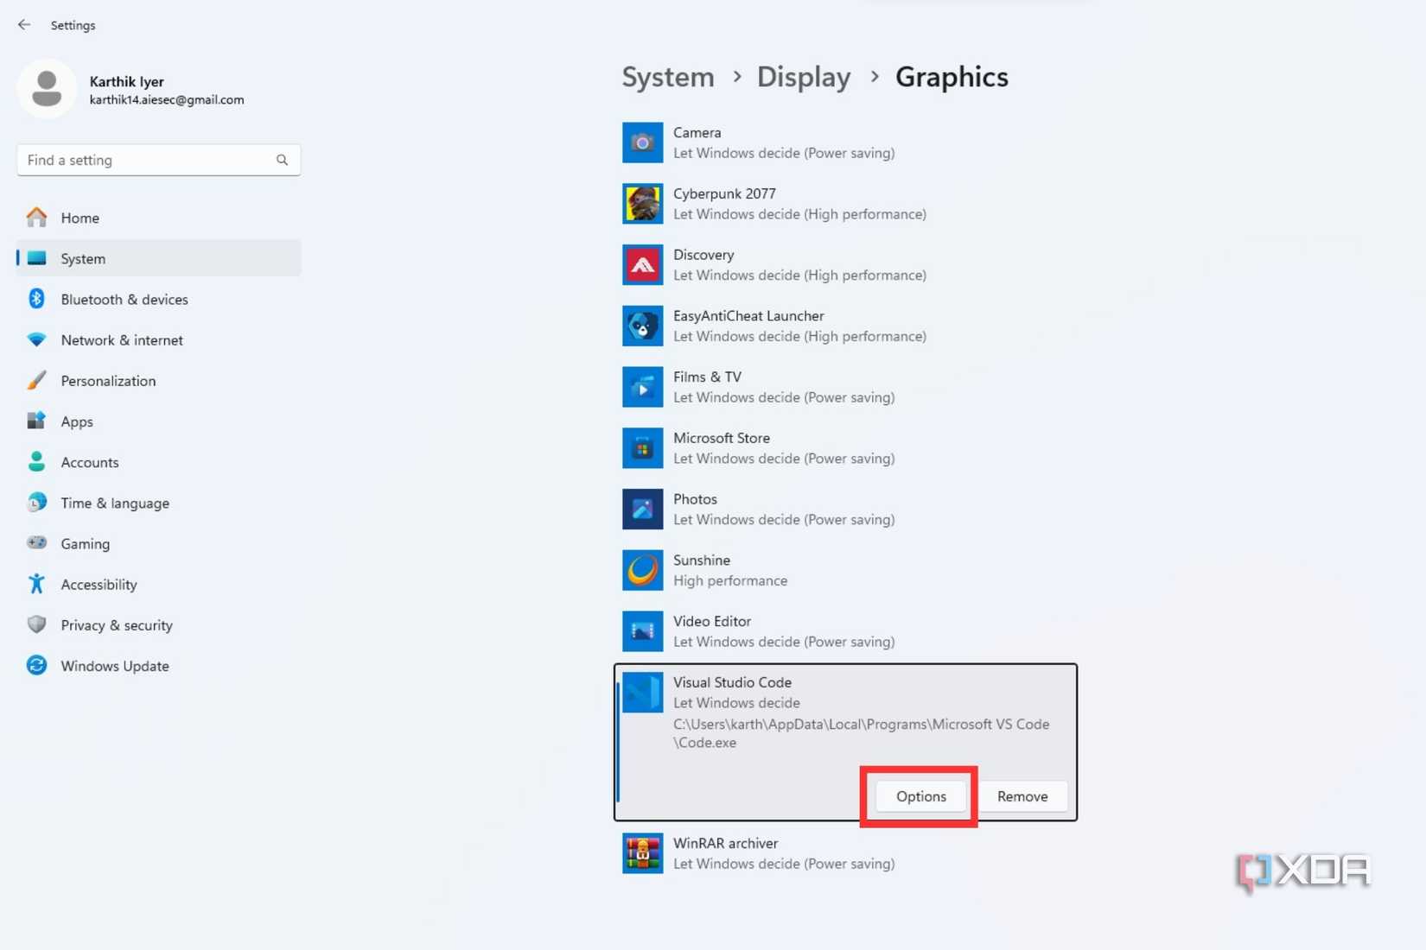Click the Camera app icon

[x=642, y=142]
